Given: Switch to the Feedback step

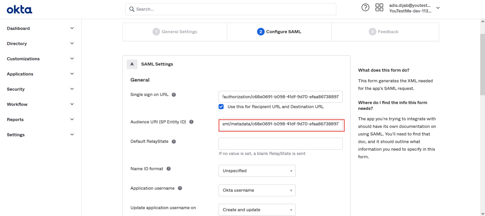Looking at the screenshot, I should tap(383, 31).
